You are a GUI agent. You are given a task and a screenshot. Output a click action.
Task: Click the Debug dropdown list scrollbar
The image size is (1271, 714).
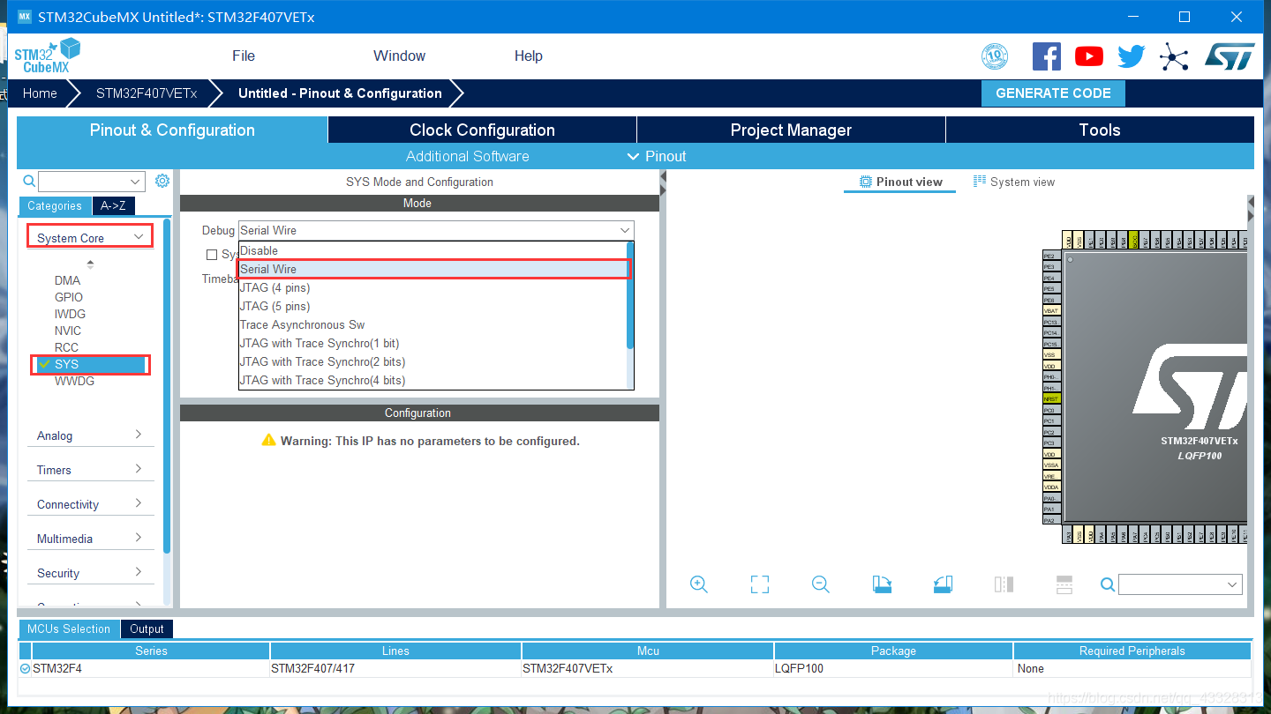click(630, 295)
